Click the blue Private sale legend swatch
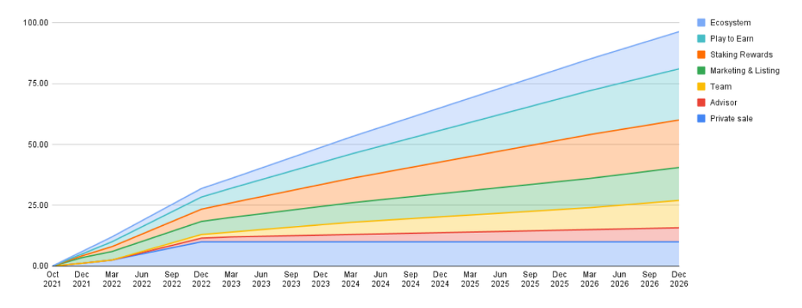The height and width of the screenshot is (308, 802). (x=701, y=119)
